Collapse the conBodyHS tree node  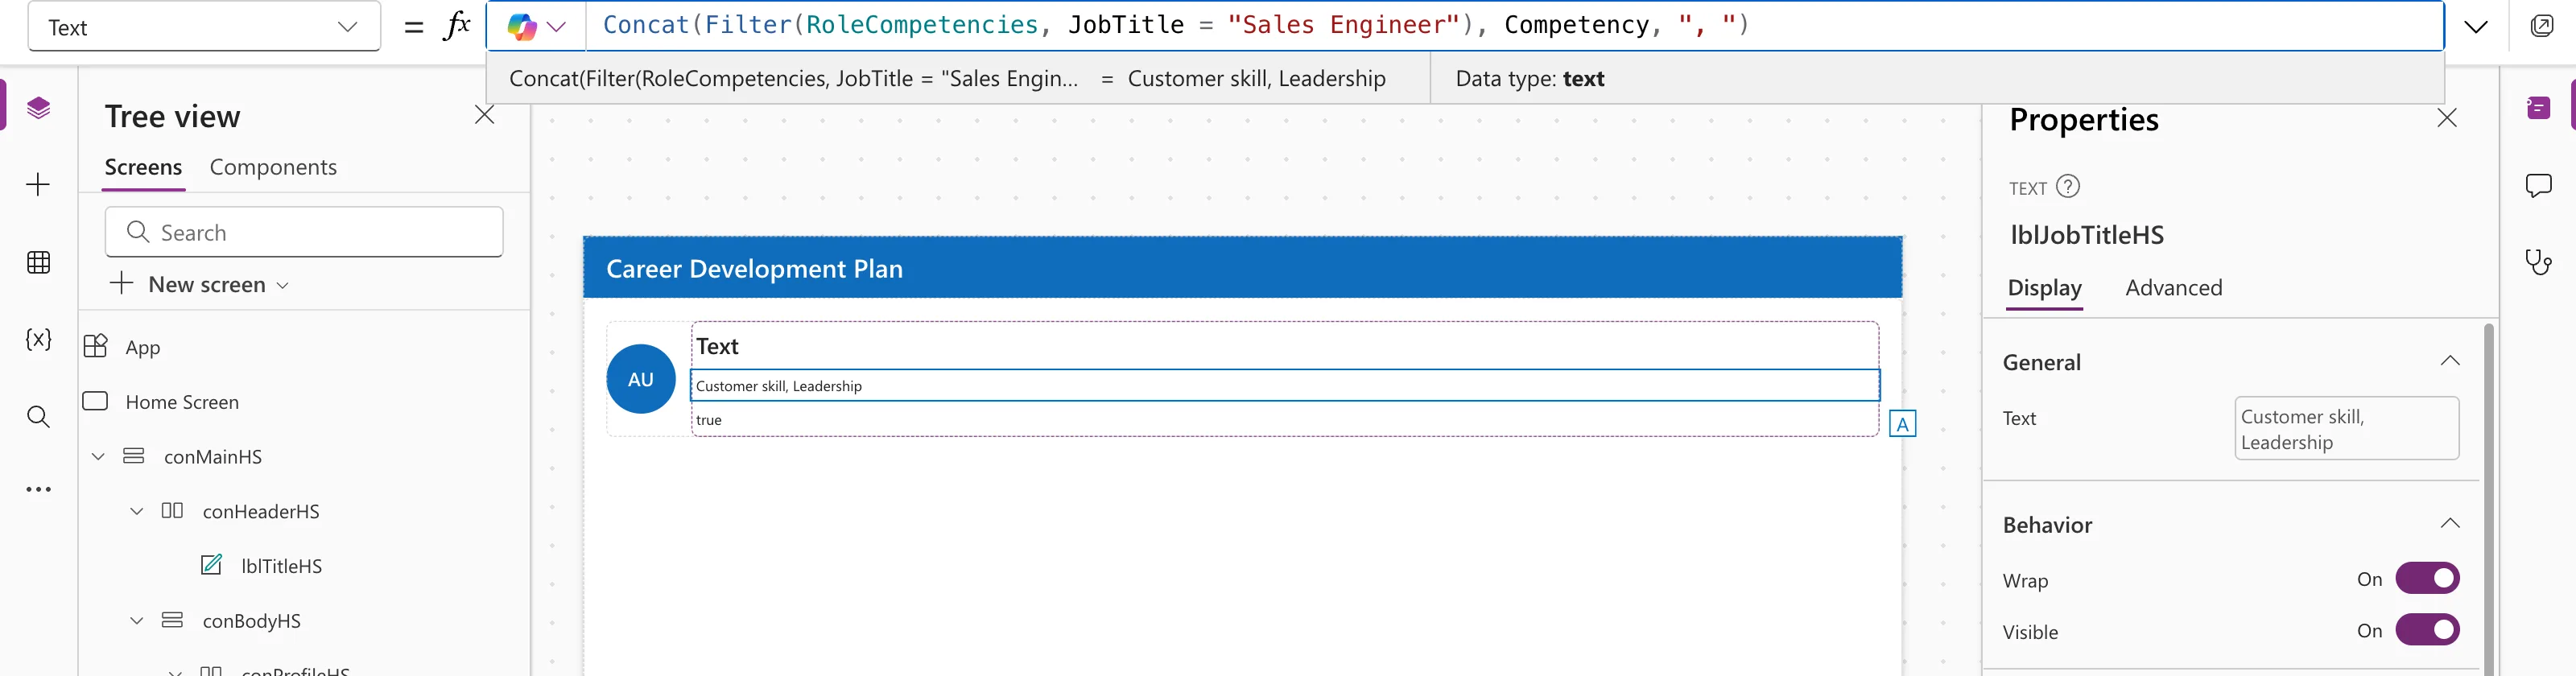137,621
